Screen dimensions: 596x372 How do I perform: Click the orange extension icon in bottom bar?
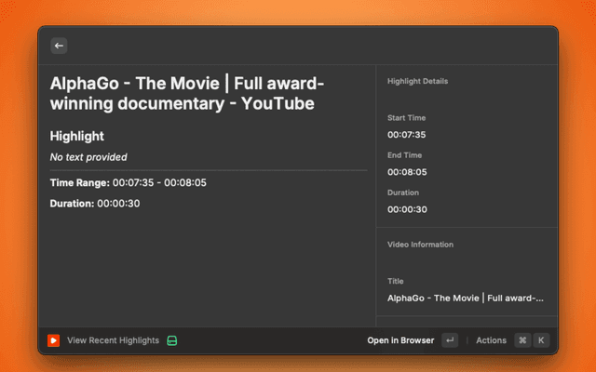pos(54,340)
